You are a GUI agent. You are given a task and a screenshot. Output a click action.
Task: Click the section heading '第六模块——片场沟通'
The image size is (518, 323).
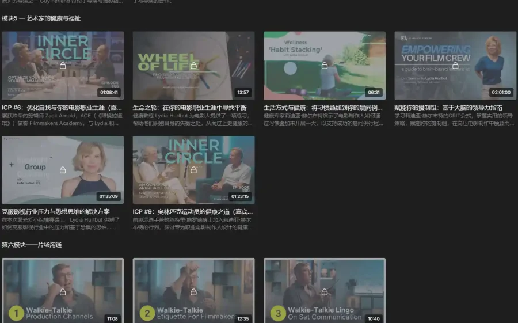(32, 245)
